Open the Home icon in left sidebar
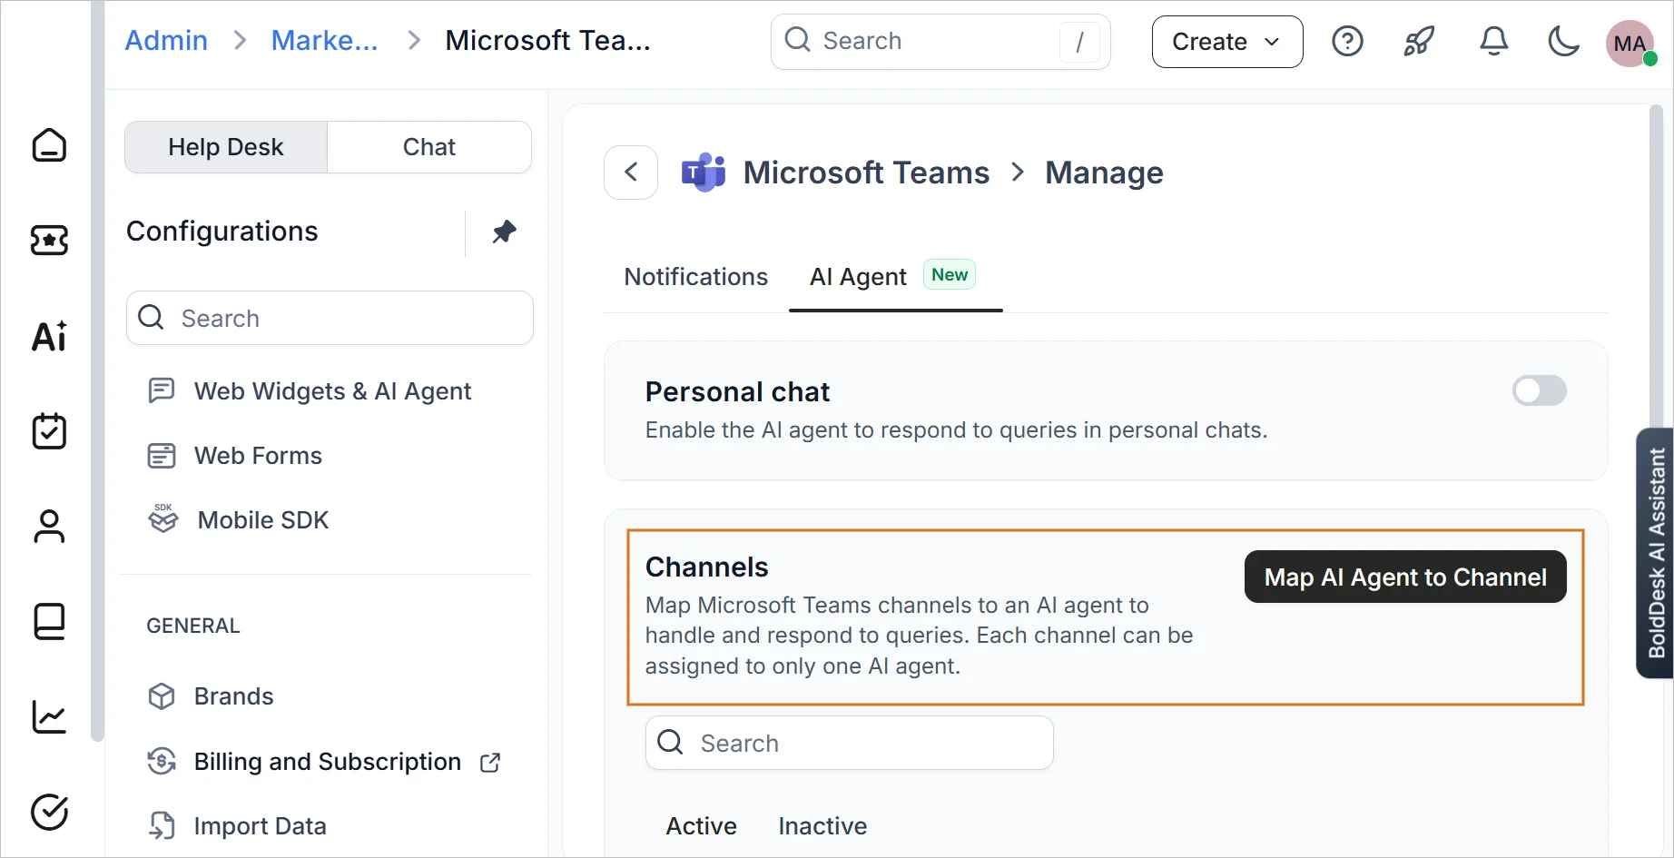 [49, 144]
